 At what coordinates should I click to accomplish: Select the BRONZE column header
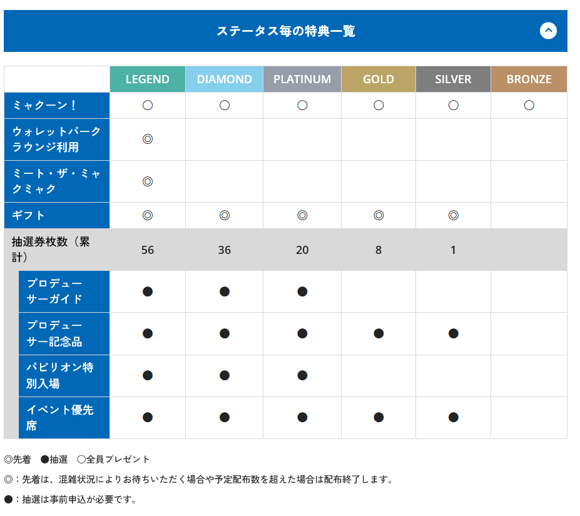point(529,79)
